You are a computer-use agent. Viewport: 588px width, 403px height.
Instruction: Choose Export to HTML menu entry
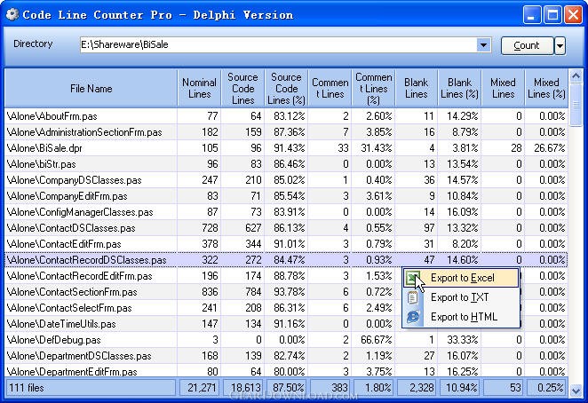click(x=461, y=317)
